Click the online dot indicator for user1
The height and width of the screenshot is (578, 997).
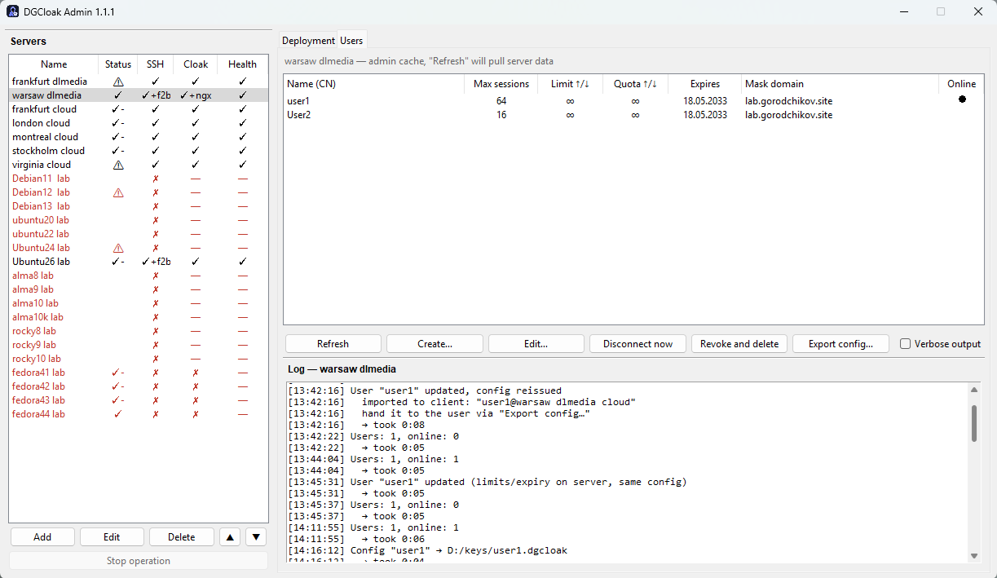(x=962, y=99)
